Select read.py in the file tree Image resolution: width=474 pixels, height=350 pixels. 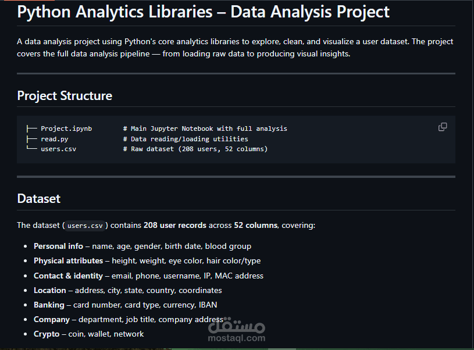55,139
